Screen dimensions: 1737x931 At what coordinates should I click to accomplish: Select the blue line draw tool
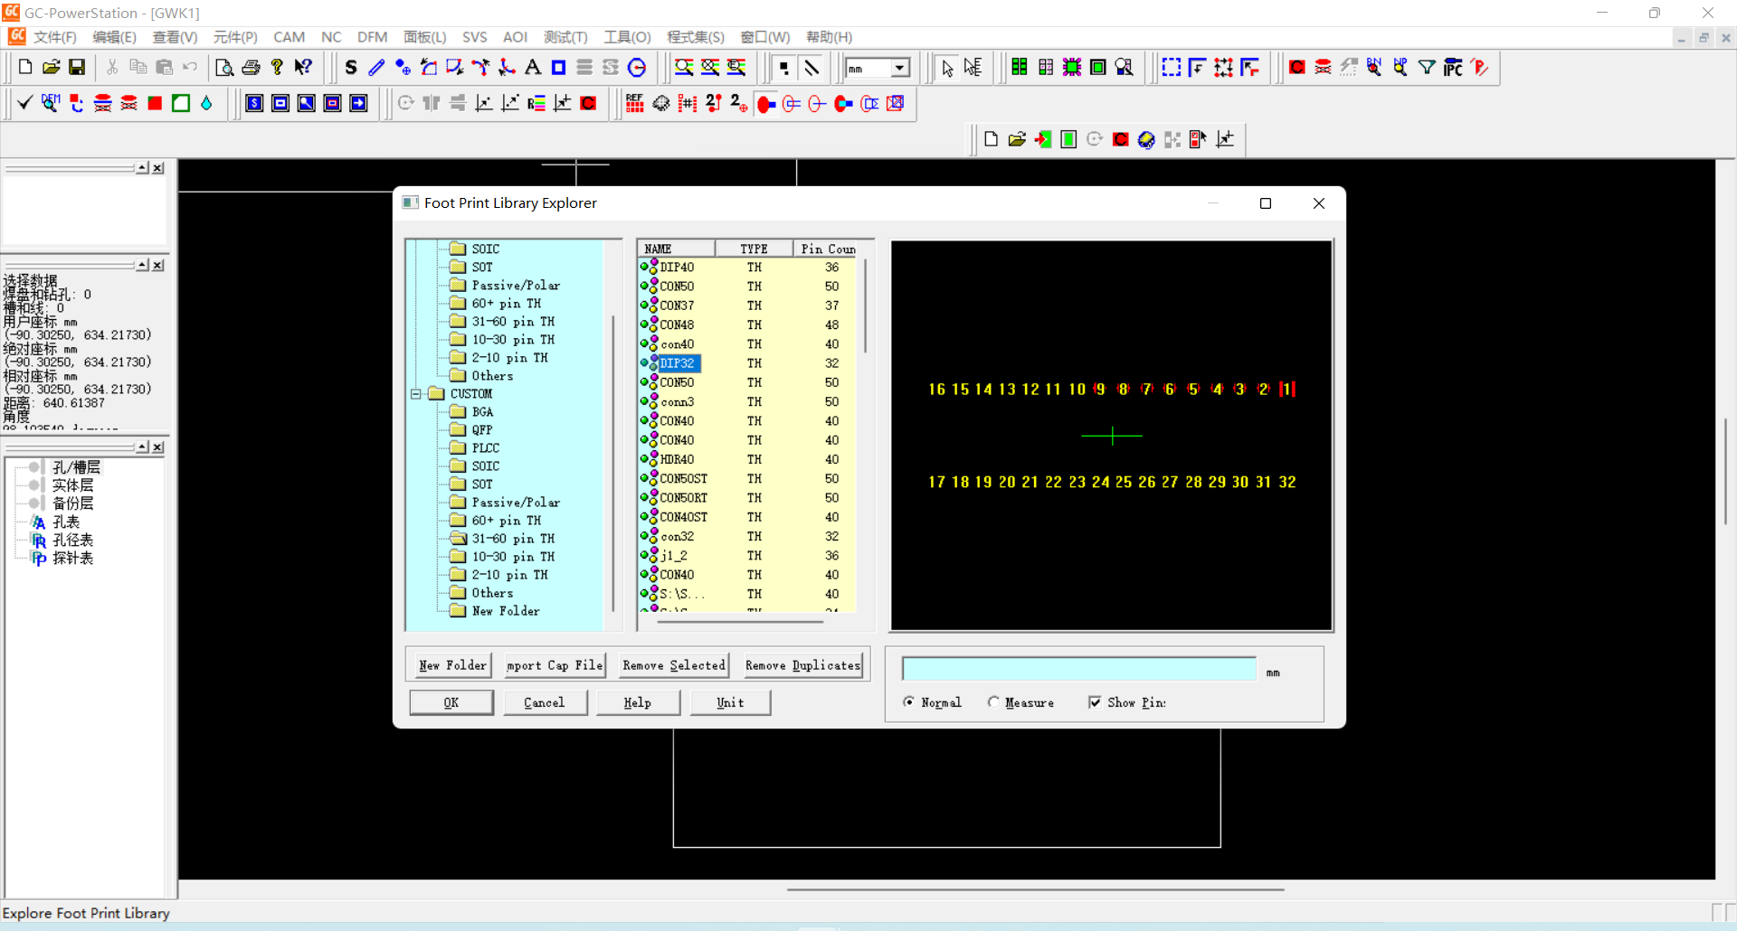coord(376,67)
